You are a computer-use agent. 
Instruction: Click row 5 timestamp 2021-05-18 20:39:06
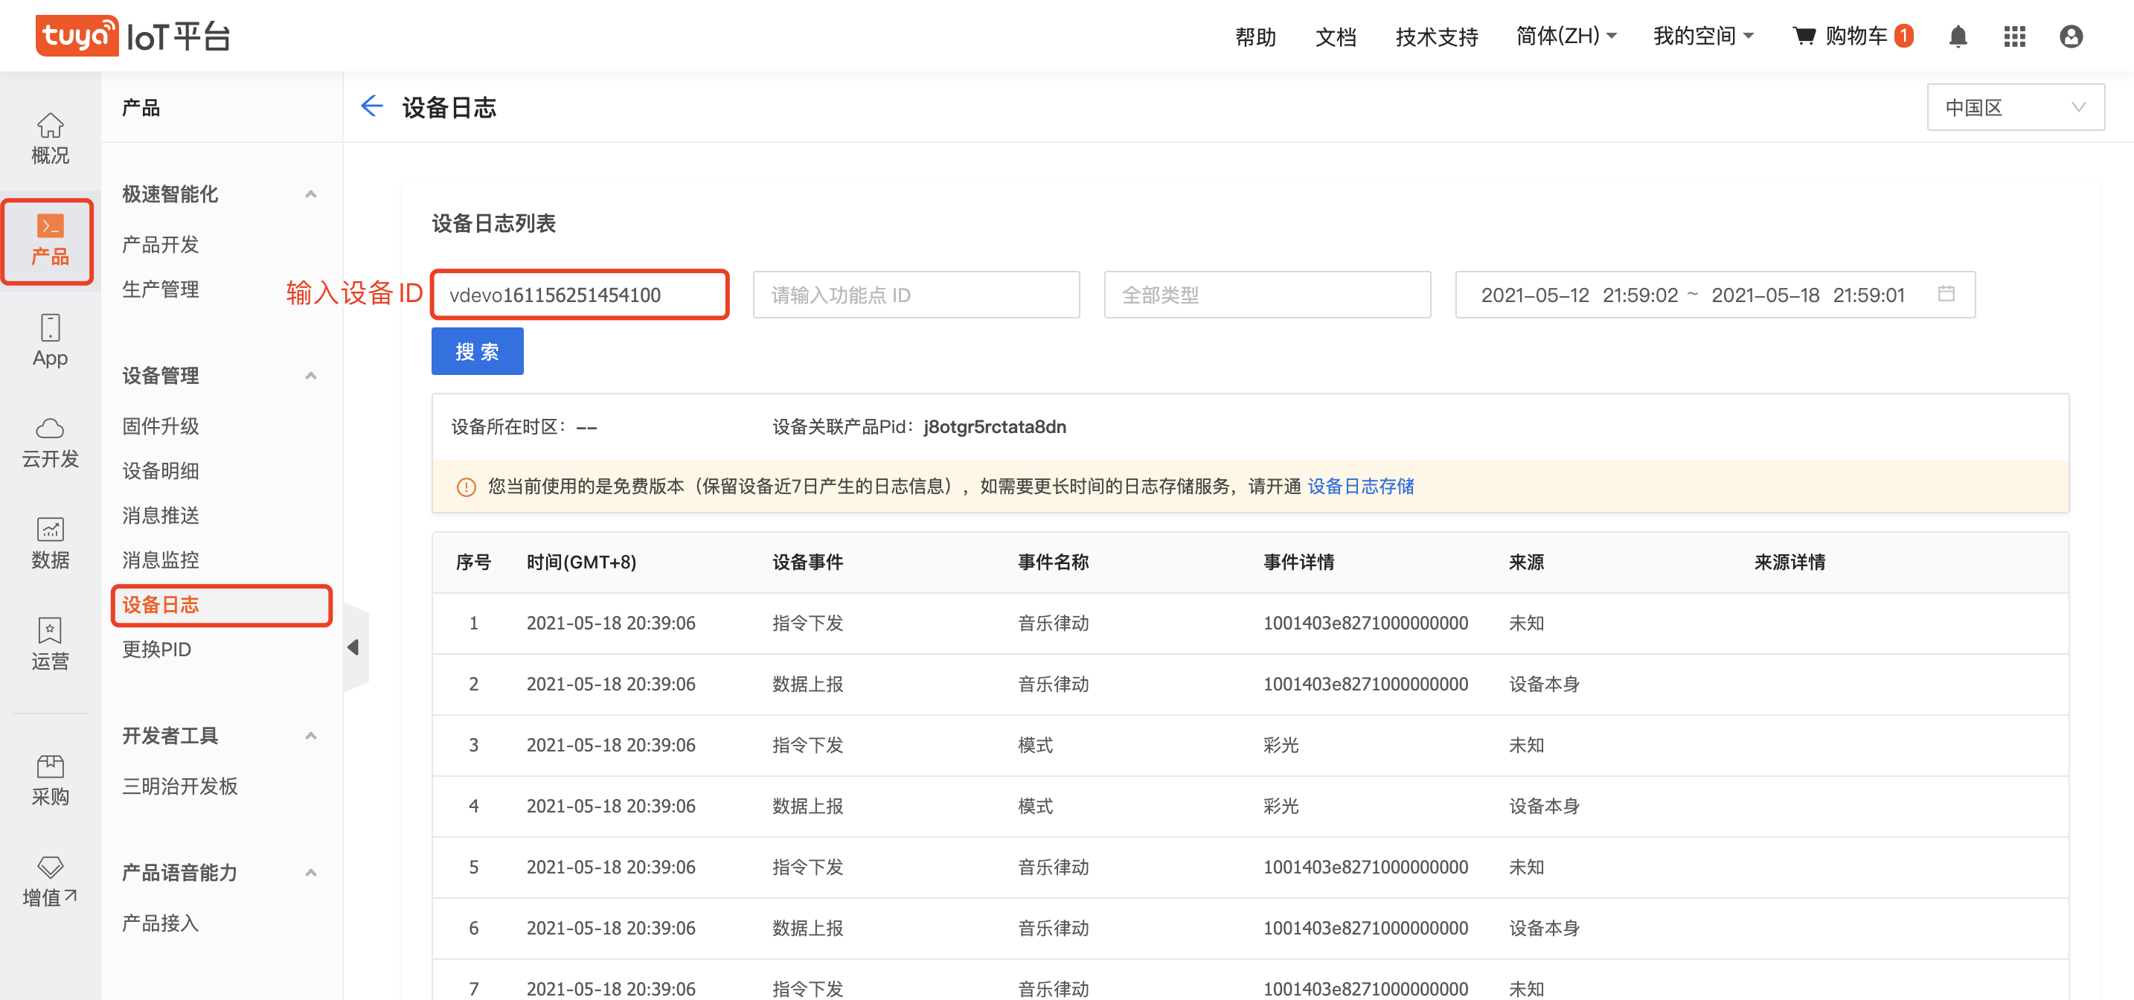[x=612, y=867]
